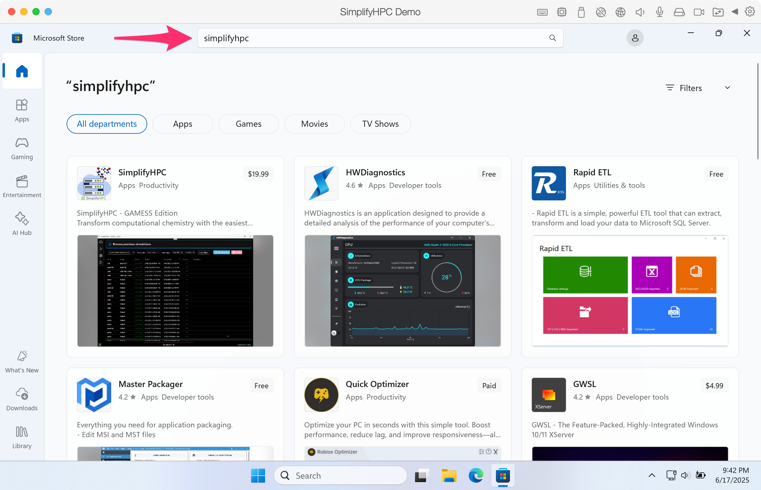Open the Downloads page
Image resolution: width=761 pixels, height=490 pixels.
[22, 399]
